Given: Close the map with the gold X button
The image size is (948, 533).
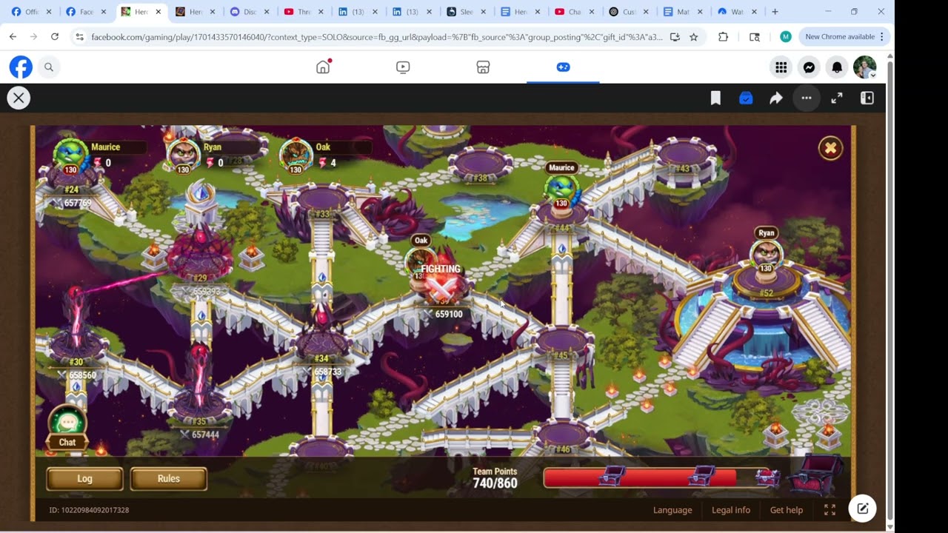Looking at the screenshot, I should [x=830, y=148].
